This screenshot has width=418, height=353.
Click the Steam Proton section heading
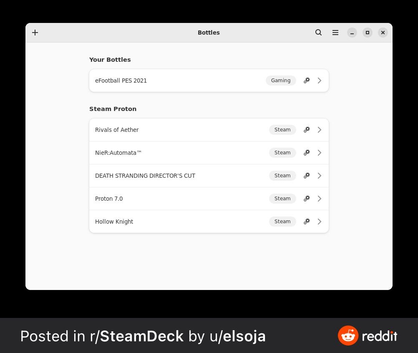(113, 109)
